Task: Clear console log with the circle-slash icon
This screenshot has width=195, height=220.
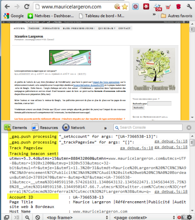Action: pyautogui.click(x=37, y=218)
